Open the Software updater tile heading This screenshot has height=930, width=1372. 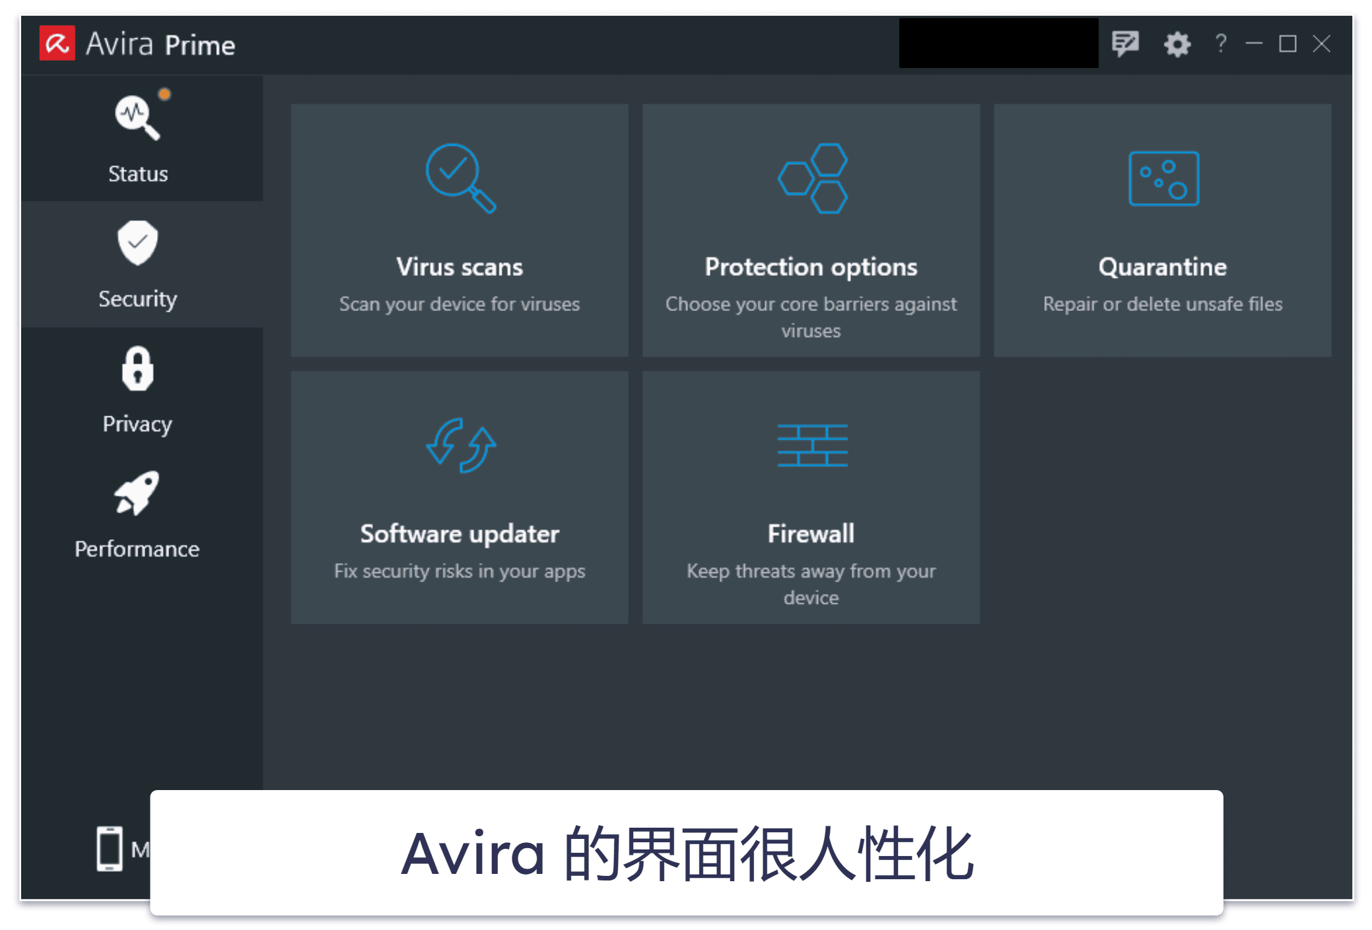pos(460,534)
